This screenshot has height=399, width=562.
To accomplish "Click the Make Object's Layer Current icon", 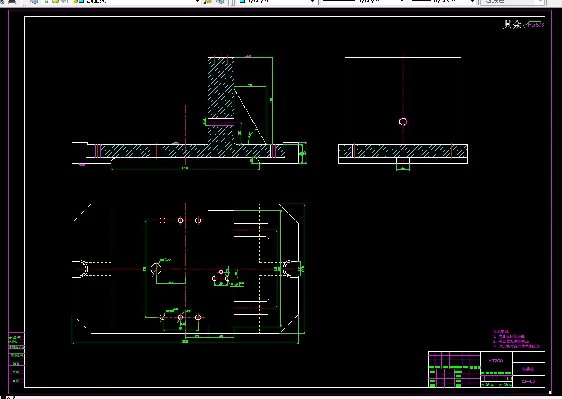I will (x=208, y=2).
